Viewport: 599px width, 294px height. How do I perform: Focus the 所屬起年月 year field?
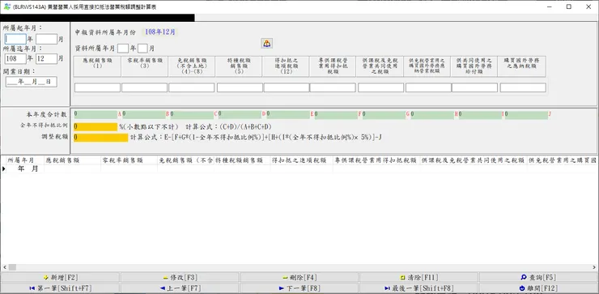click(x=15, y=39)
